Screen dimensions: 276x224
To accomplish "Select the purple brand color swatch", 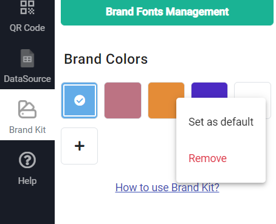I will pos(209,90).
